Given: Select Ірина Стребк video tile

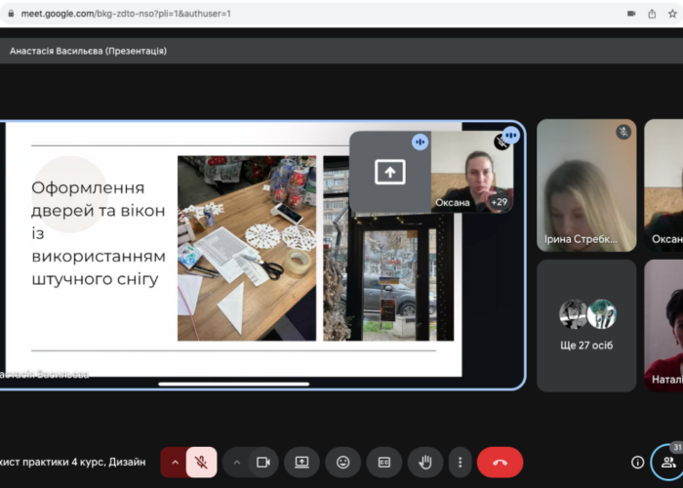Looking at the screenshot, I should [x=586, y=185].
